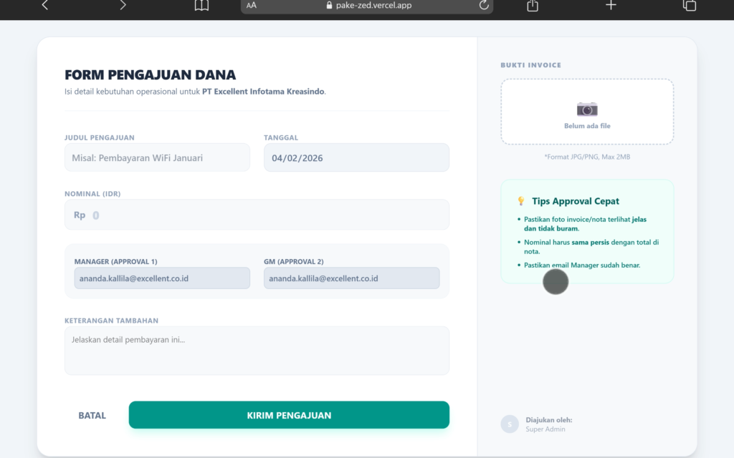Show all tabs overview icon
Screen dimensions: 734x458
[690, 5]
